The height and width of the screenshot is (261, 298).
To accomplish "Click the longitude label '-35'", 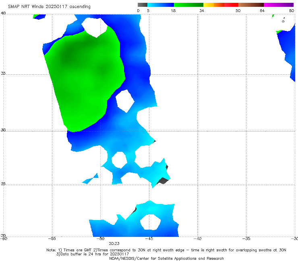I will (246, 239).
